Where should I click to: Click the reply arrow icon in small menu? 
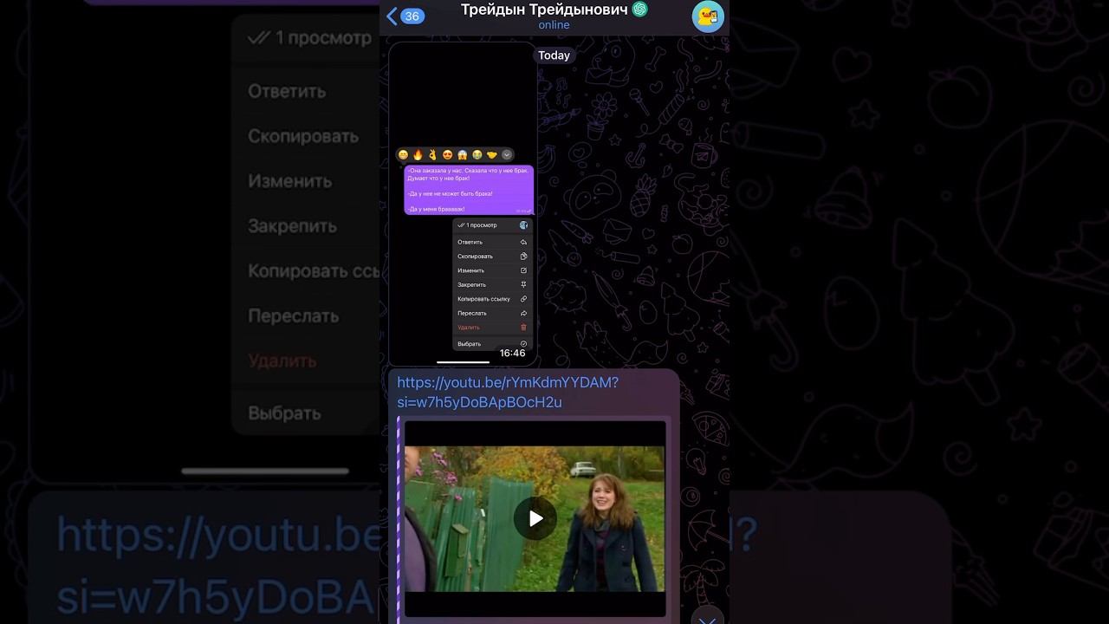tap(523, 242)
